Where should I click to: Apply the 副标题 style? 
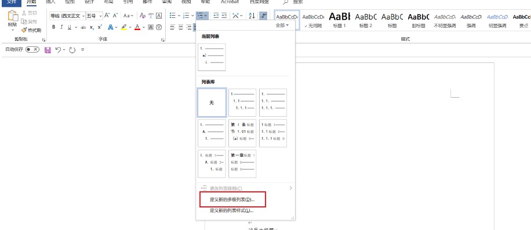[x=418, y=20]
